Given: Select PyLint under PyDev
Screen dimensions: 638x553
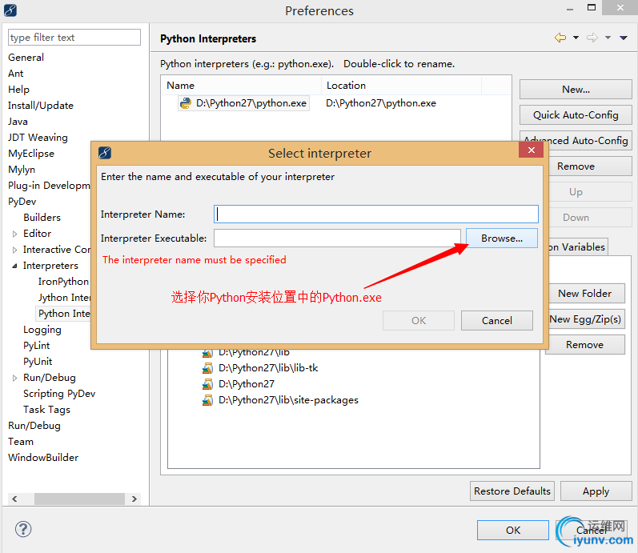Looking at the screenshot, I should [x=37, y=346].
